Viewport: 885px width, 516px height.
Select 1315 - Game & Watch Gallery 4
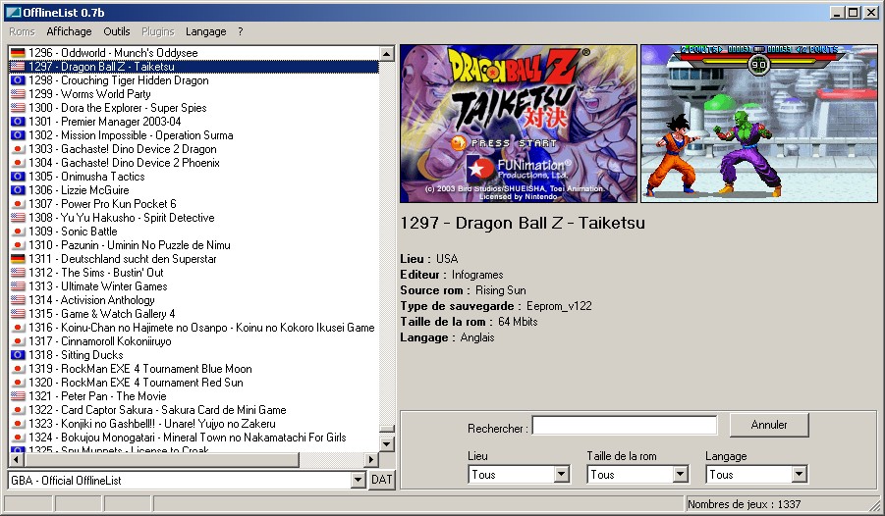click(x=101, y=314)
